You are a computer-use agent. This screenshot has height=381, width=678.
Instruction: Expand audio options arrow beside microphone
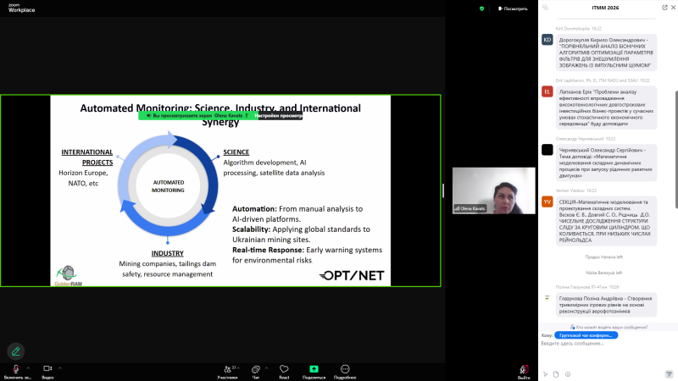tap(28, 368)
